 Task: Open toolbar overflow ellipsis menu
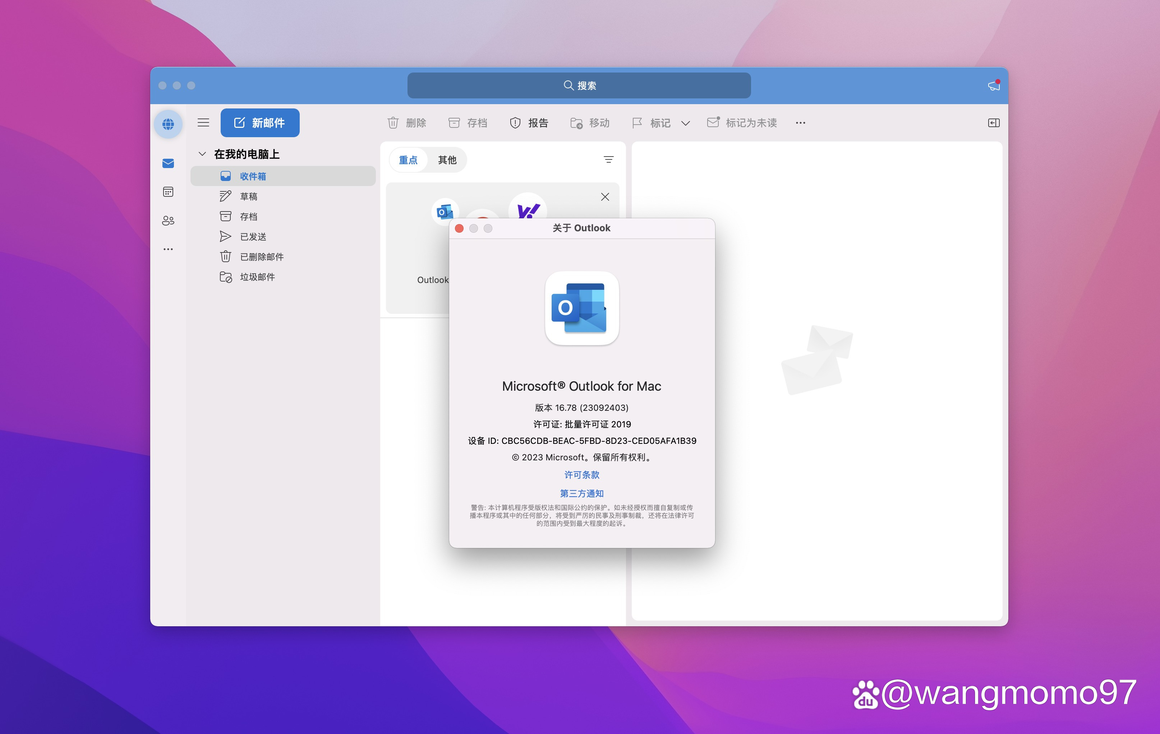coord(801,123)
